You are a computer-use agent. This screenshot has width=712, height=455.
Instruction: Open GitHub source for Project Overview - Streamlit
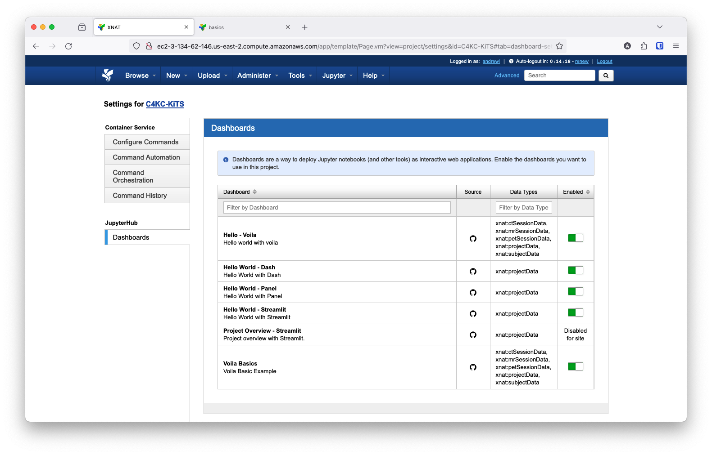point(473,335)
